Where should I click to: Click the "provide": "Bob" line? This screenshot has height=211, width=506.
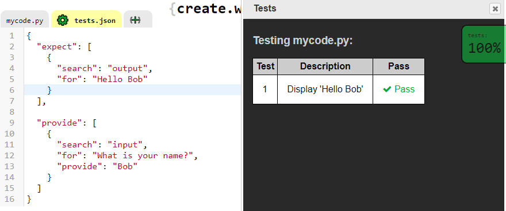pos(97,166)
